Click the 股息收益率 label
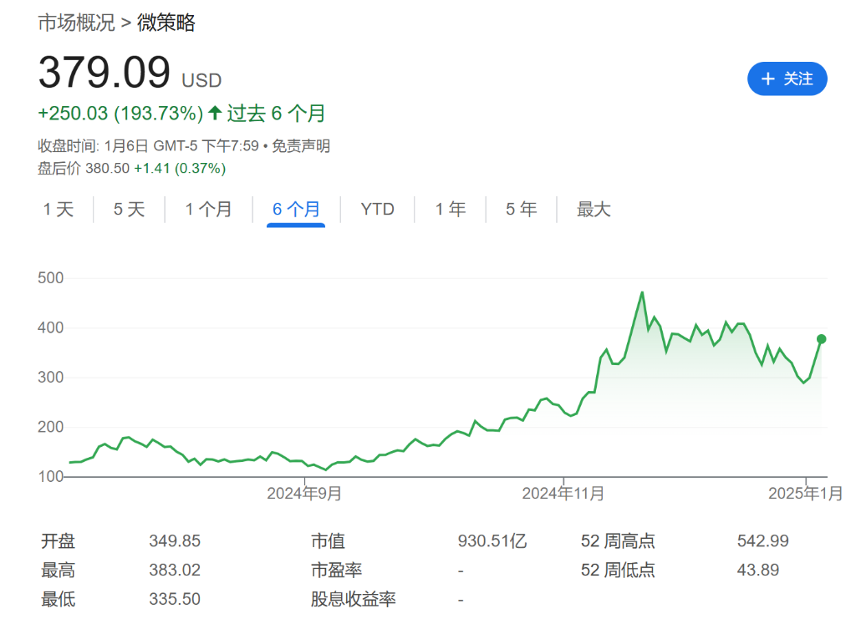The image size is (856, 619). 353,599
